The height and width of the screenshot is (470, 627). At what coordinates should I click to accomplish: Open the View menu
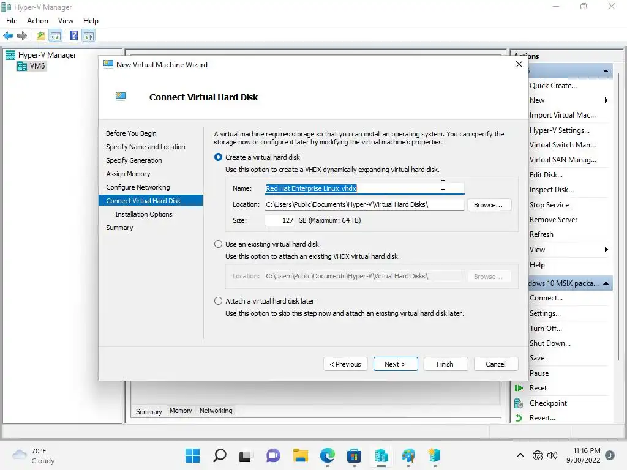pyautogui.click(x=66, y=21)
